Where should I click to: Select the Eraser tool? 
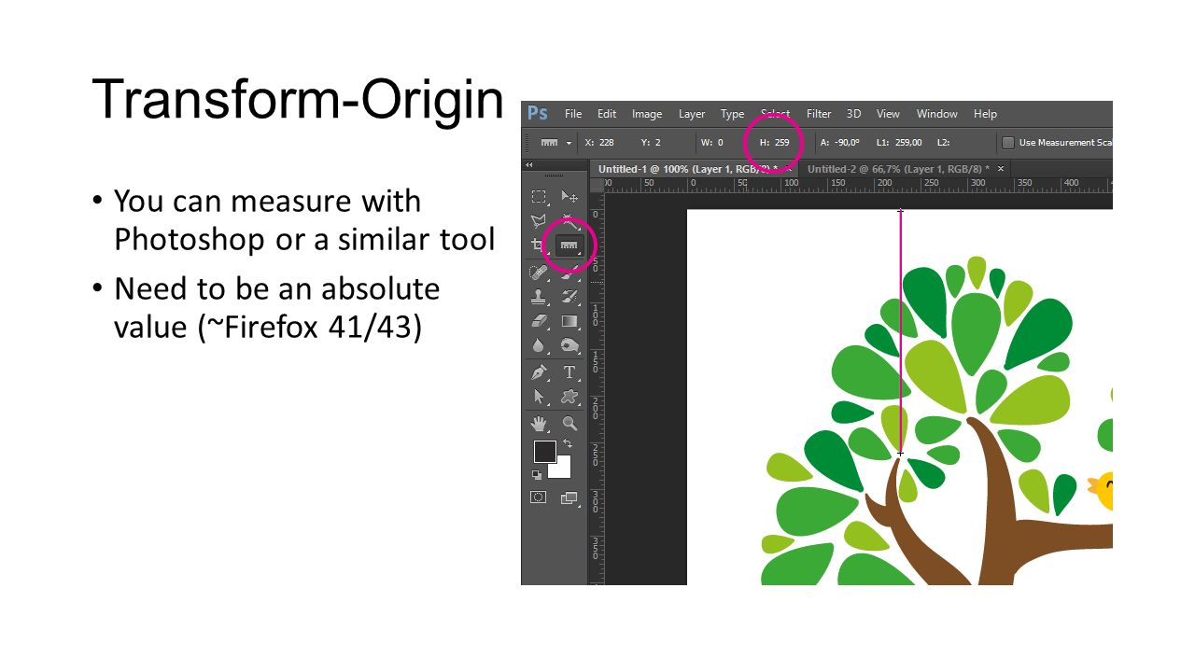539,321
